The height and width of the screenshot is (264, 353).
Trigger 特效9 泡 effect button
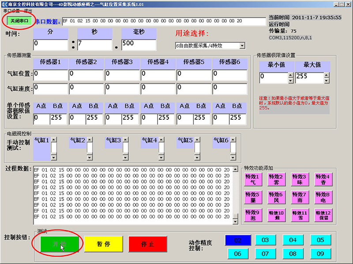coord(253,215)
